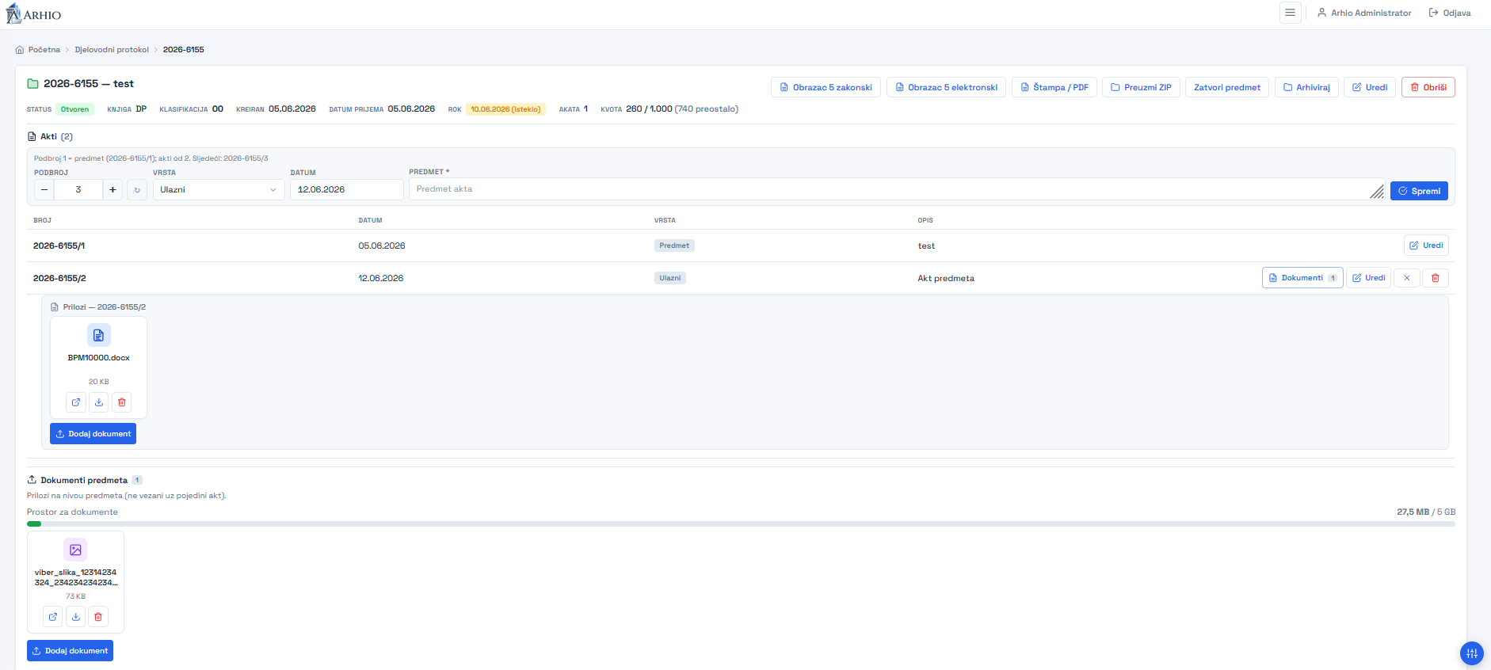Download BPM10000.docx with its download icon
This screenshot has width=1491, height=670.
(99, 402)
